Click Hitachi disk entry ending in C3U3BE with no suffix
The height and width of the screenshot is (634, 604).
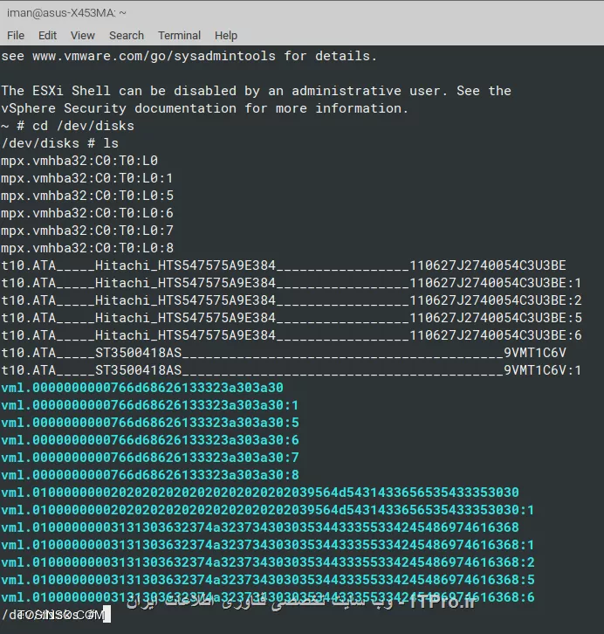pos(284,265)
